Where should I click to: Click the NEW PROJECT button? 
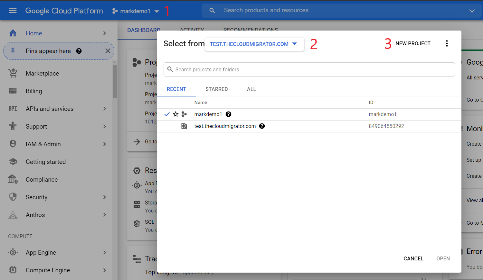[413, 44]
